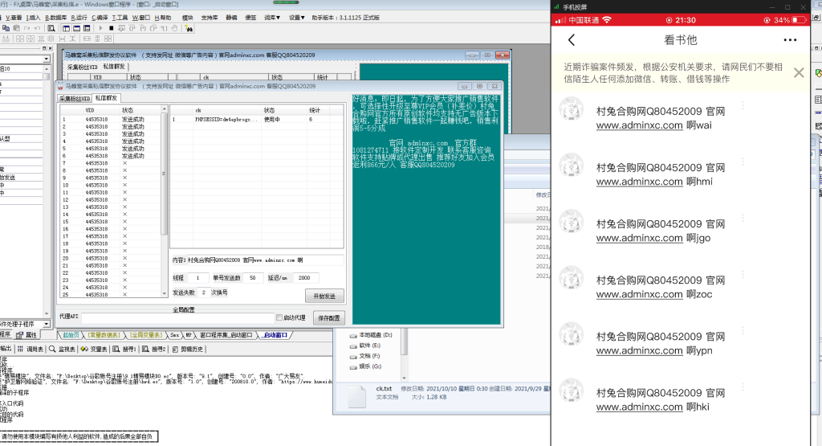Switch to the 采集粉丝UID tab

tap(74, 97)
